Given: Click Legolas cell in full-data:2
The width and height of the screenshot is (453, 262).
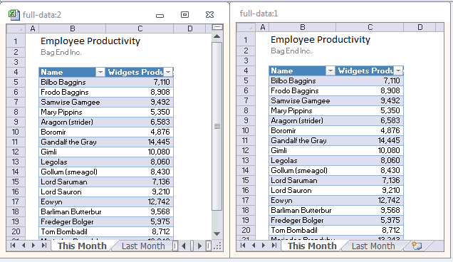Looking at the screenshot, I should [x=72, y=162].
